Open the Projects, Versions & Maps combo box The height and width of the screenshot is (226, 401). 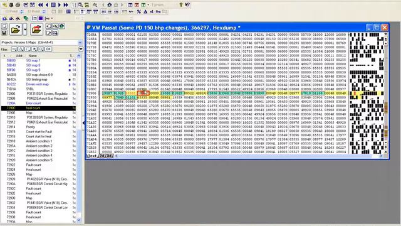click(x=41, y=42)
